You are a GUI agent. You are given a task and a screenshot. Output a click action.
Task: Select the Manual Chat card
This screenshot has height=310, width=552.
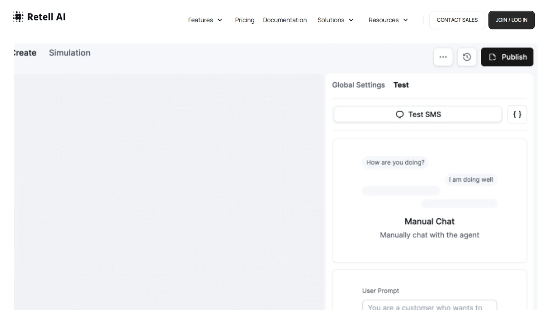click(x=429, y=221)
